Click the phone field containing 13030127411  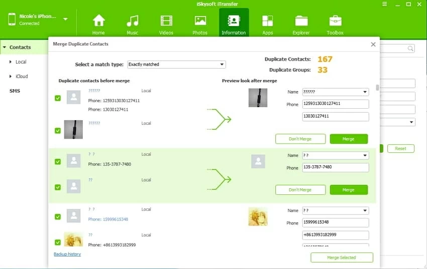coord(335,117)
